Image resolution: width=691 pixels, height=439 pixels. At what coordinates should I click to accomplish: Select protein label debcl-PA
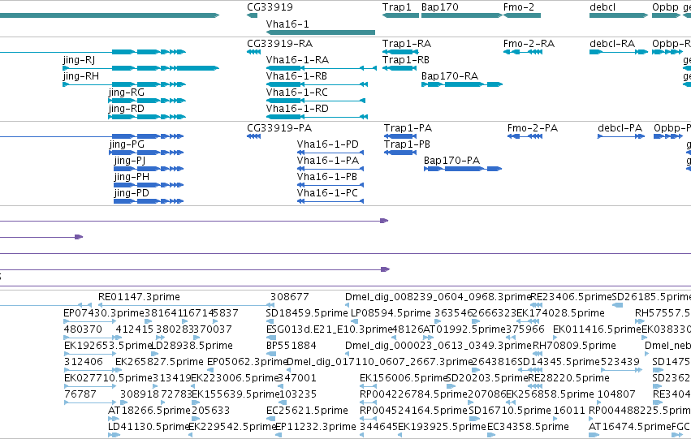click(x=620, y=128)
